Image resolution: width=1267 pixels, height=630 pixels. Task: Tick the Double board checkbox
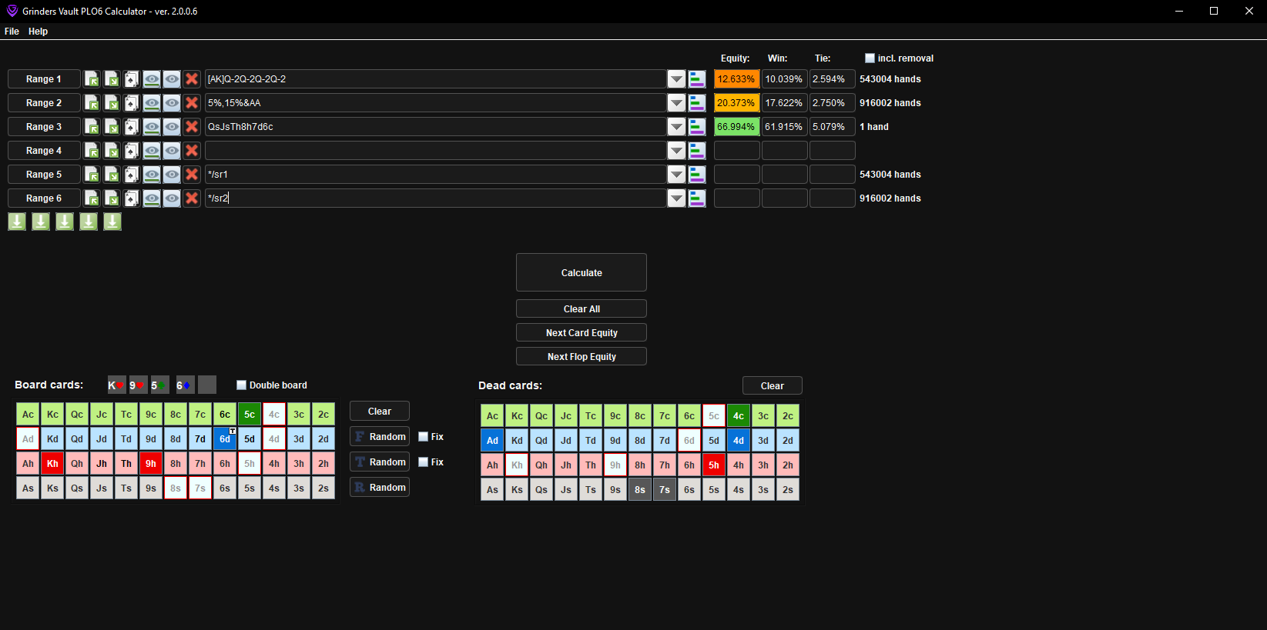[x=241, y=385]
